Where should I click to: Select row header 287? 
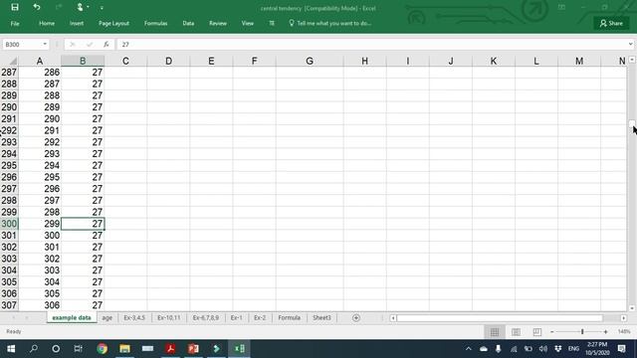(9, 73)
